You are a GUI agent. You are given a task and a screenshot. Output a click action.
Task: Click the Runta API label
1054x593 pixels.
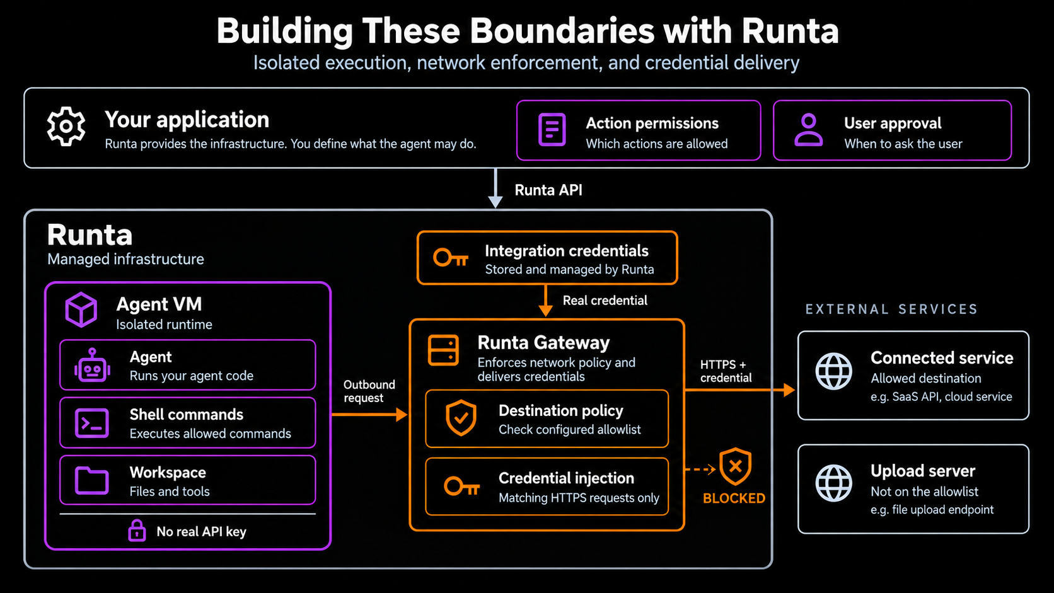548,190
